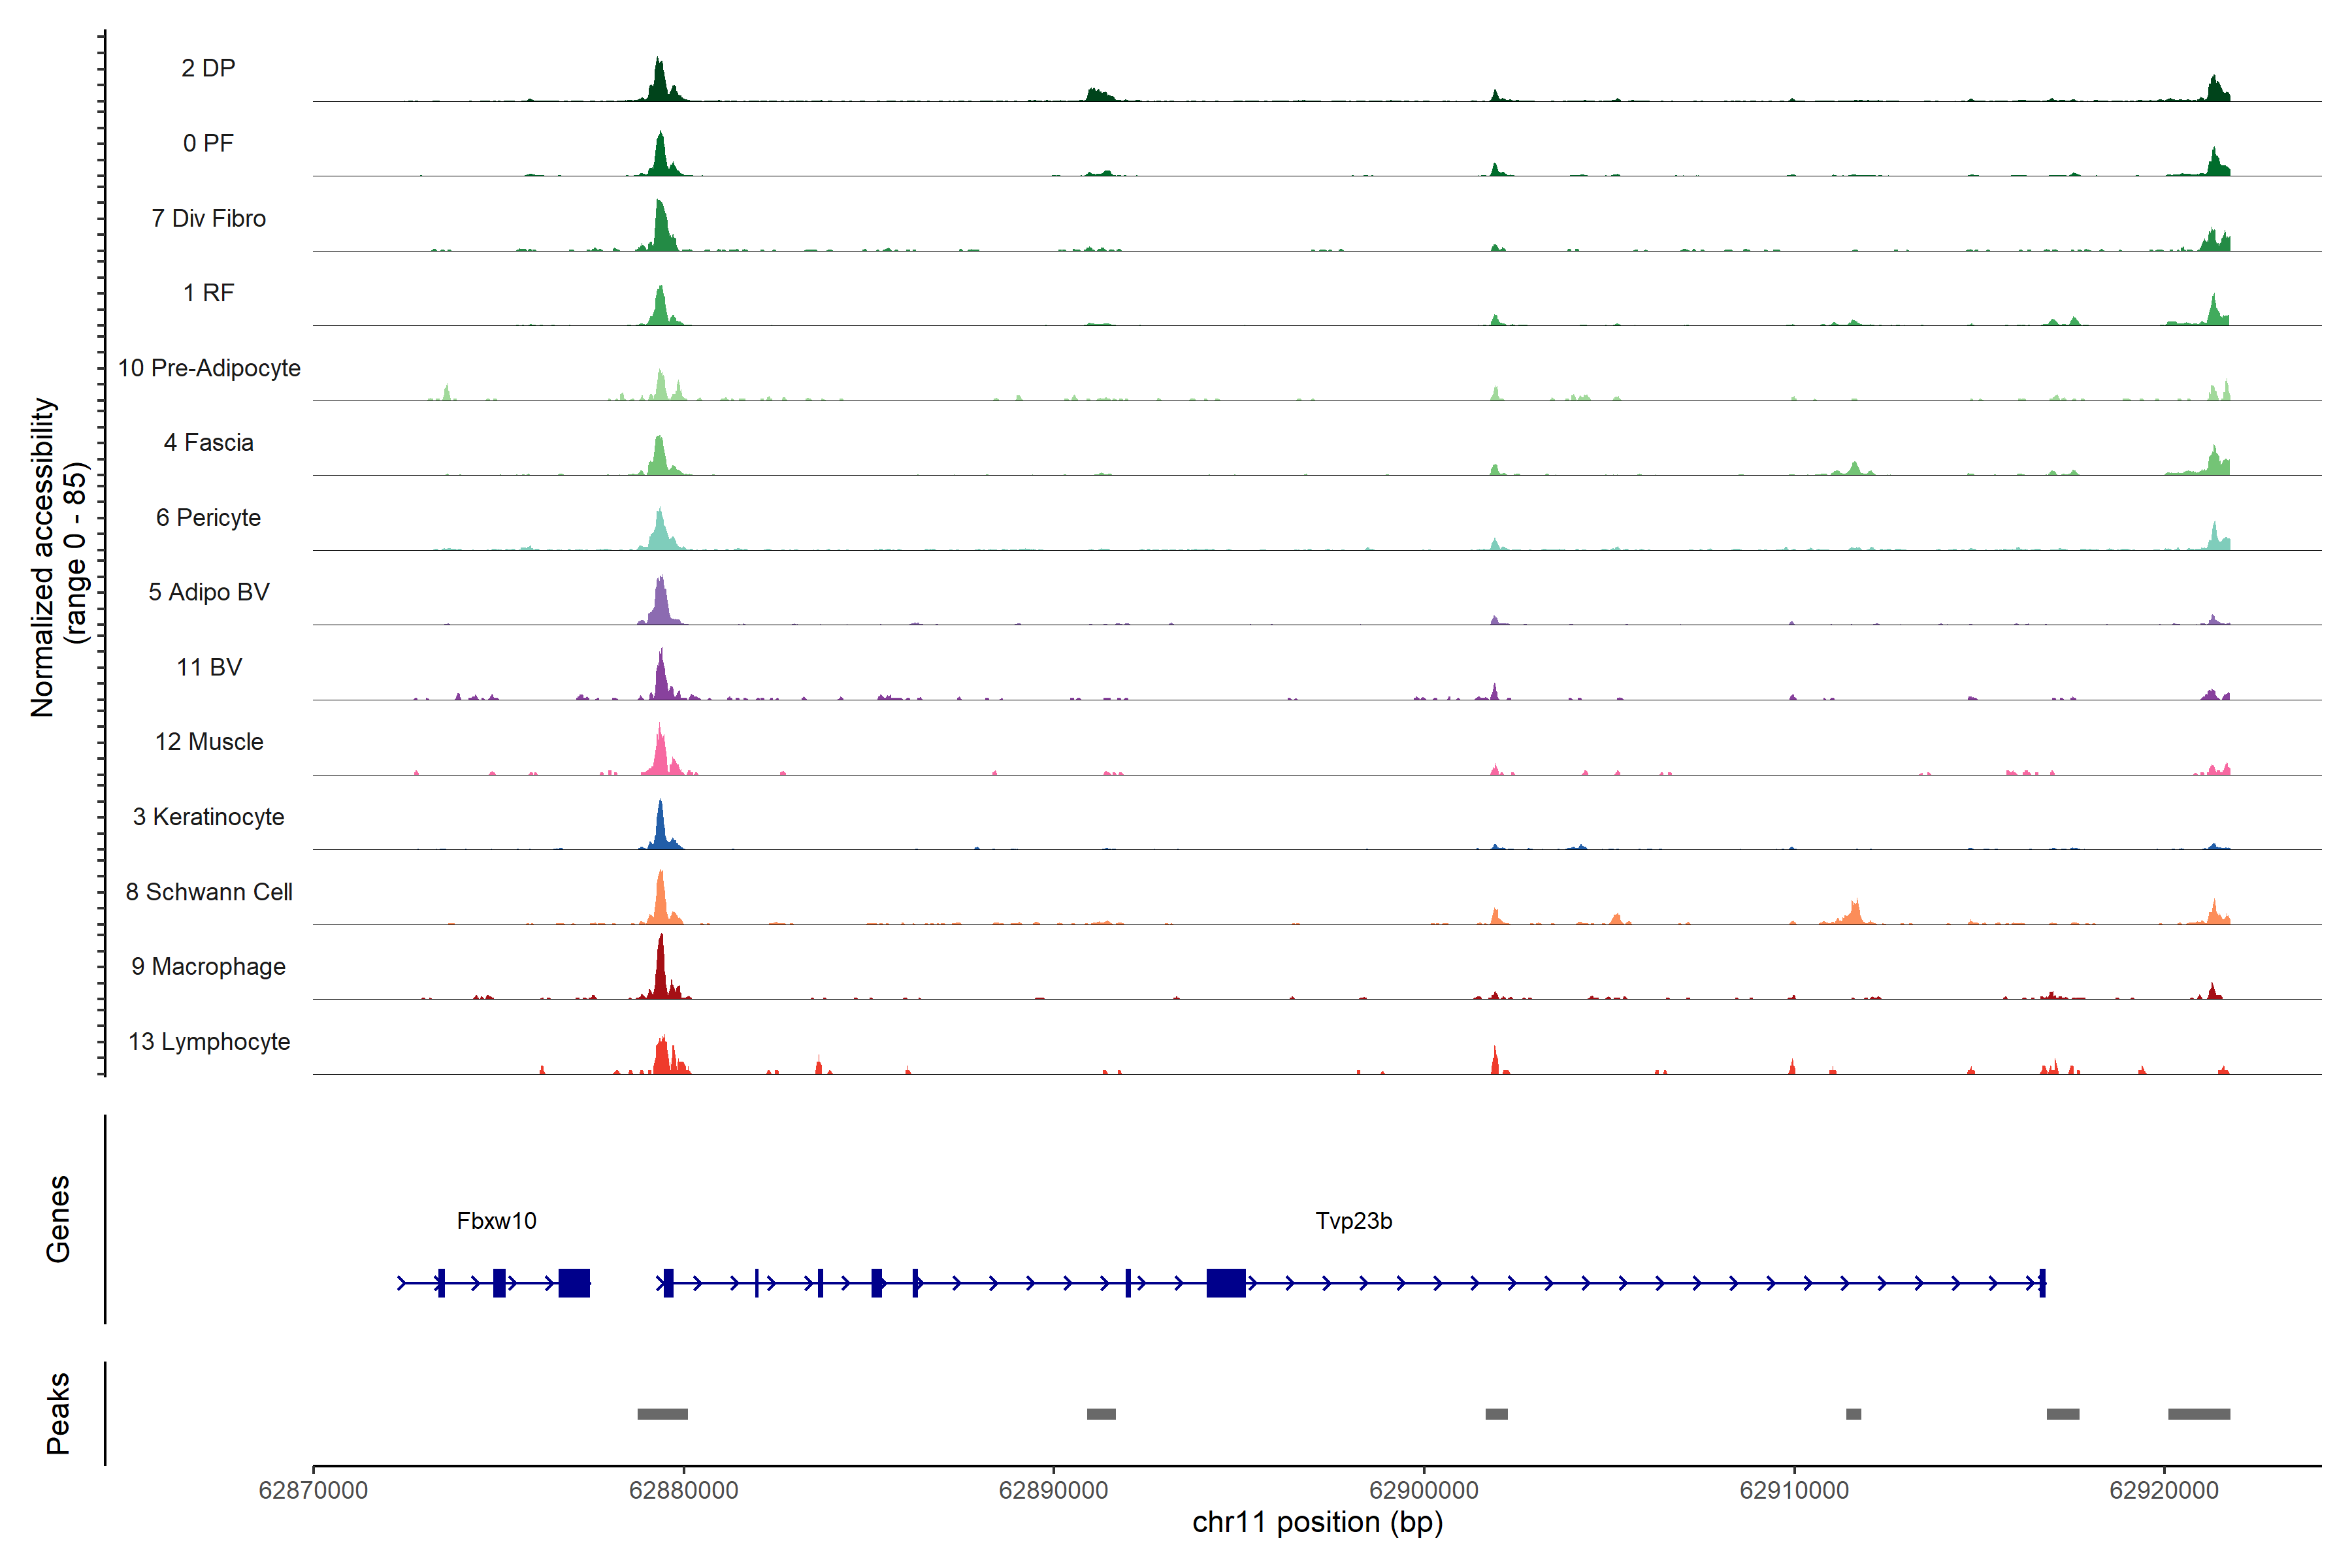Click the large Fbxw10 exon block

click(574, 1283)
